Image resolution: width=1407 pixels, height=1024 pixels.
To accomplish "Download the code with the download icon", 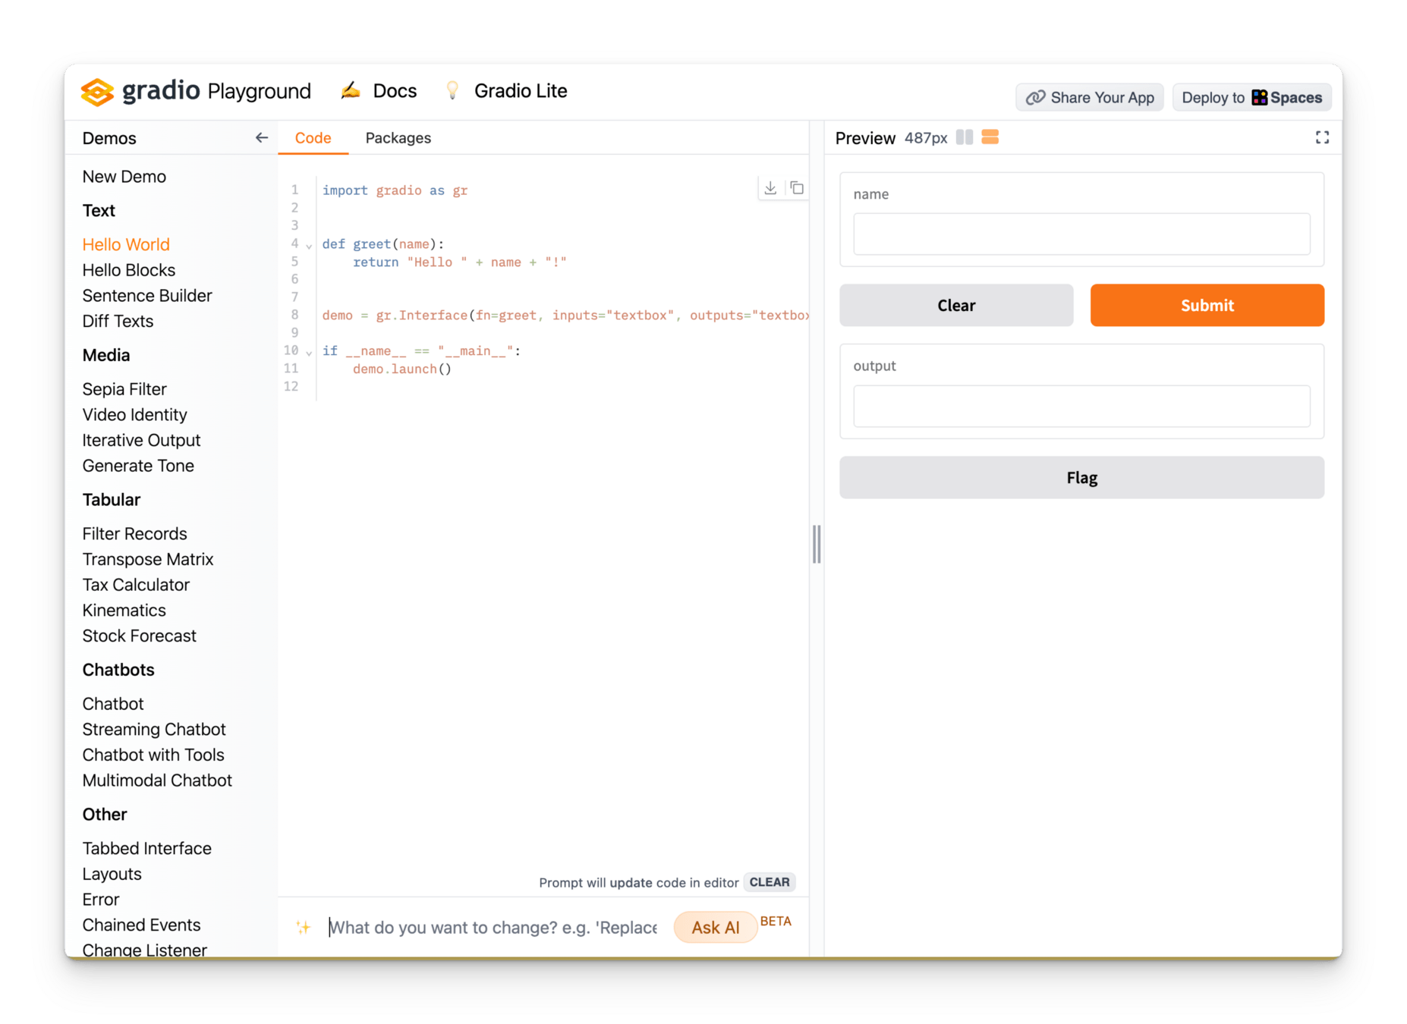I will point(770,188).
